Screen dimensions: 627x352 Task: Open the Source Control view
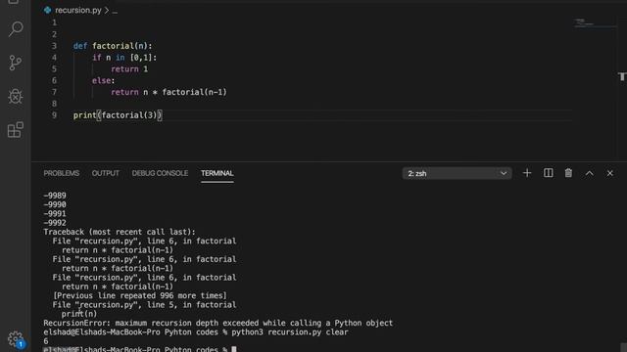[x=16, y=63]
